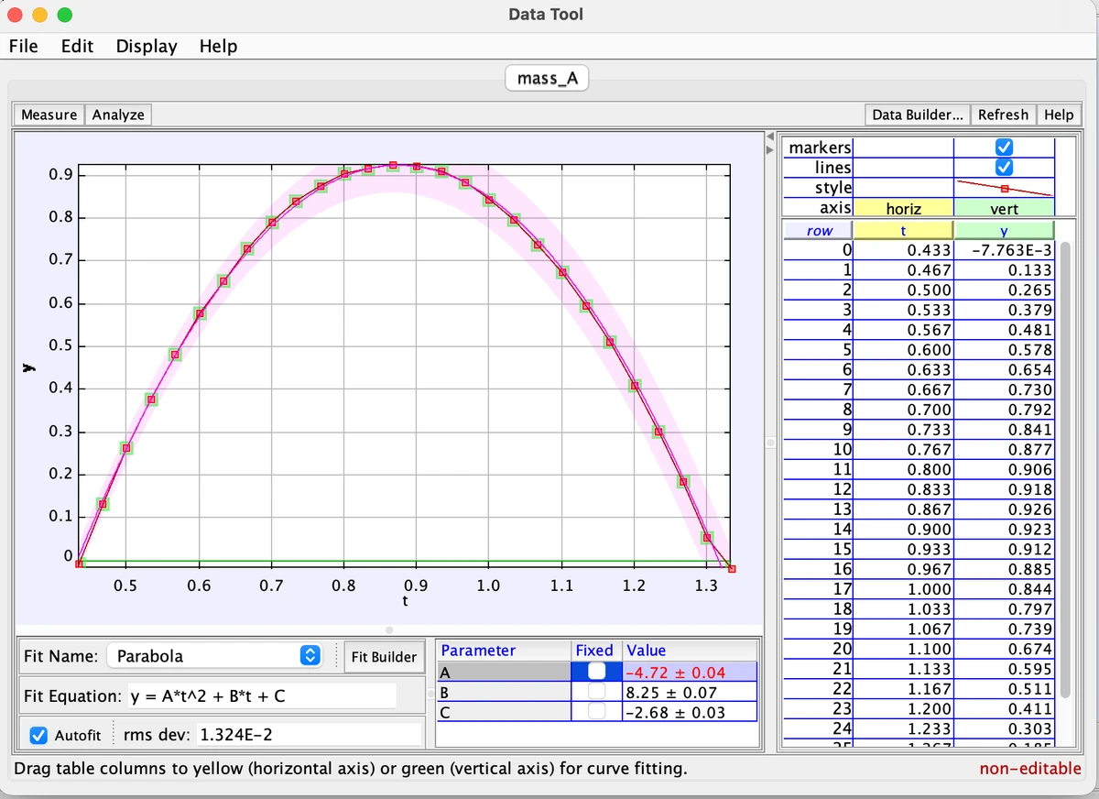Select the t column header
Viewport: 1099px width, 799px height.
(903, 231)
